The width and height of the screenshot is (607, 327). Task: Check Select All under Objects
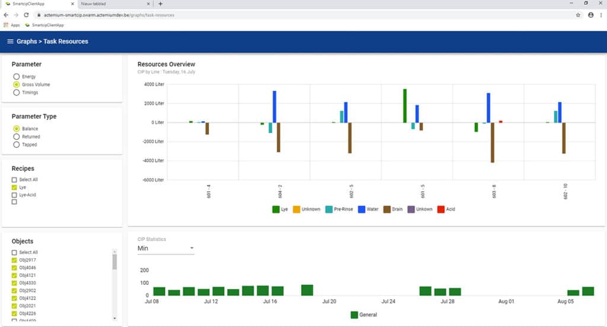(x=14, y=253)
